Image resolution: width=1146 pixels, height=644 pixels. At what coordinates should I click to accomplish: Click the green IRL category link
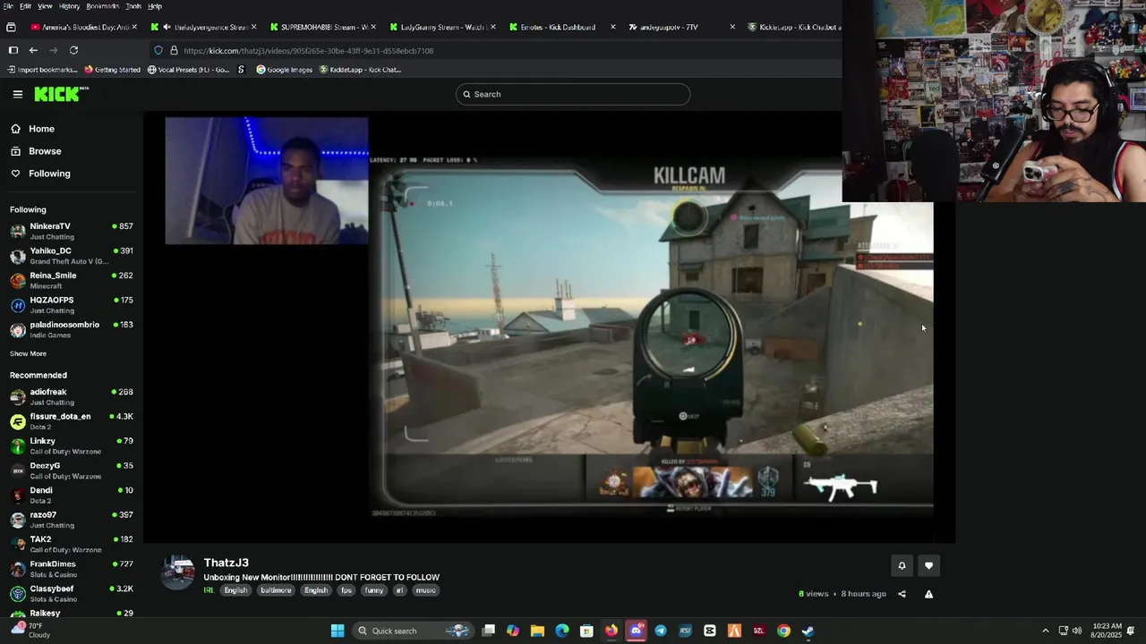click(x=209, y=590)
